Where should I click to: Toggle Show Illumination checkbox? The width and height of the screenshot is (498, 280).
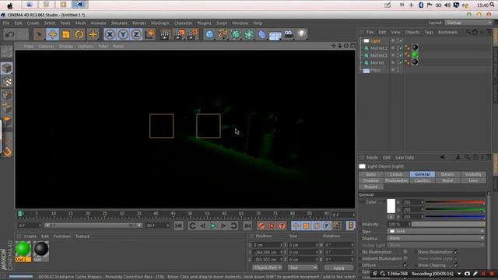coord(457,252)
